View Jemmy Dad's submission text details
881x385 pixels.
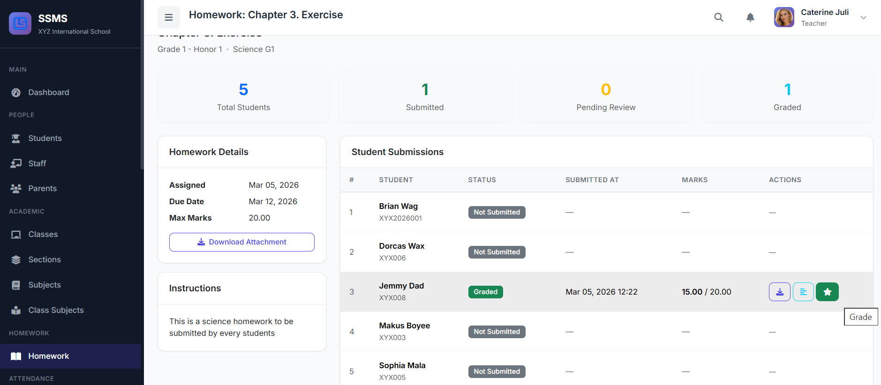click(803, 292)
